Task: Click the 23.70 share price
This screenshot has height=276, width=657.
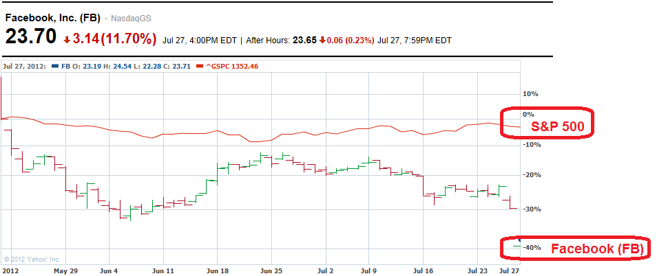Action: 30,37
